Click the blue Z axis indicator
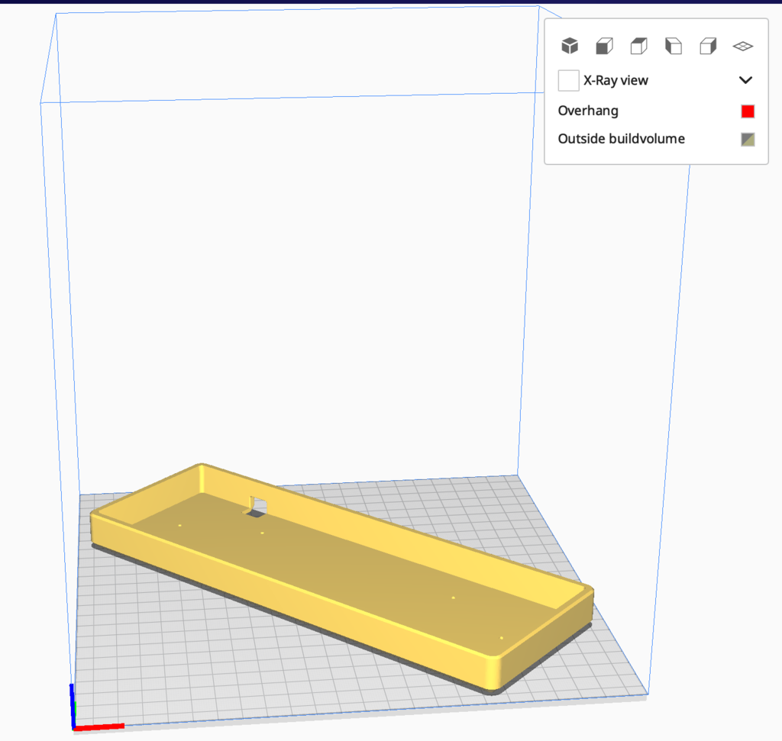782x741 pixels. coord(73,706)
